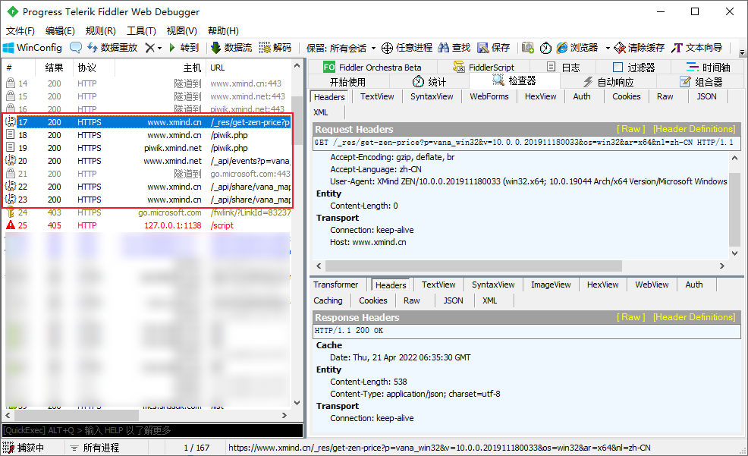Open the 浏览器 browser dropdown
The width and height of the screenshot is (748, 456).
pyautogui.click(x=583, y=47)
